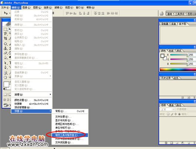Click Add layer style icon in Layers panel
Viewport: 196px width, 149px height.
[x=166, y=143]
